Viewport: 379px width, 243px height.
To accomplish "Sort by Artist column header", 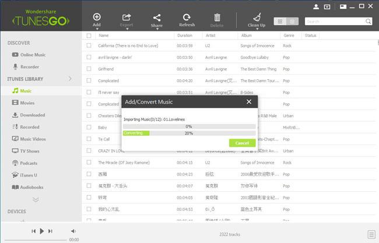I will click(210, 36).
